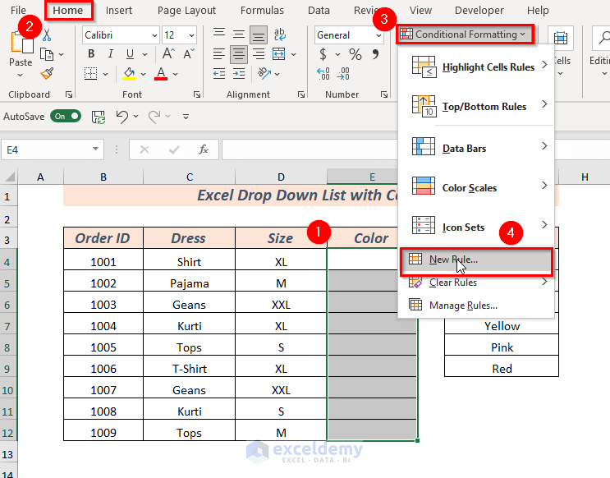Open Manage Rules from the menu
Screen dimensions: 610x478
pyautogui.click(x=462, y=306)
